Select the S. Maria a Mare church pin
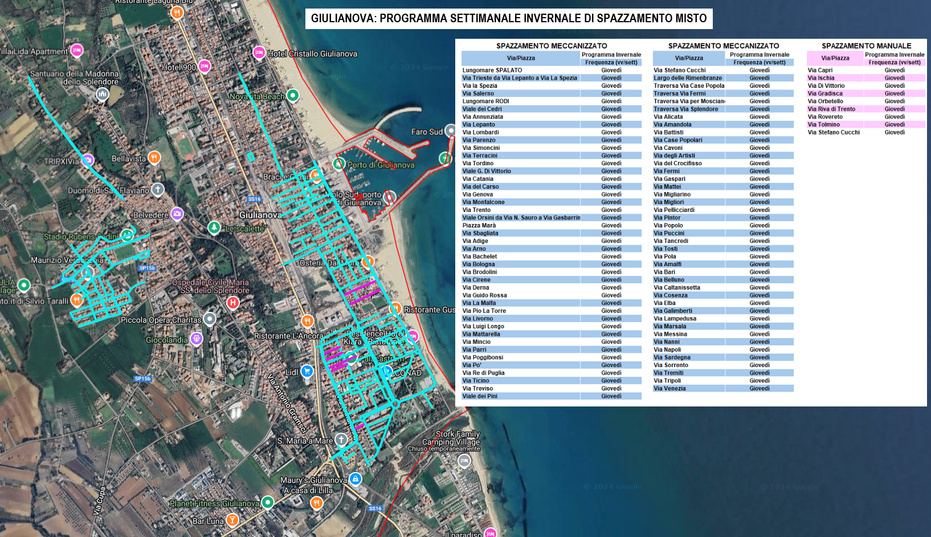The image size is (931, 537). tap(341, 440)
